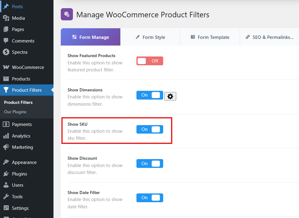The height and width of the screenshot is (218, 299).
Task: Click the Users person icon
Action: coord(6,185)
